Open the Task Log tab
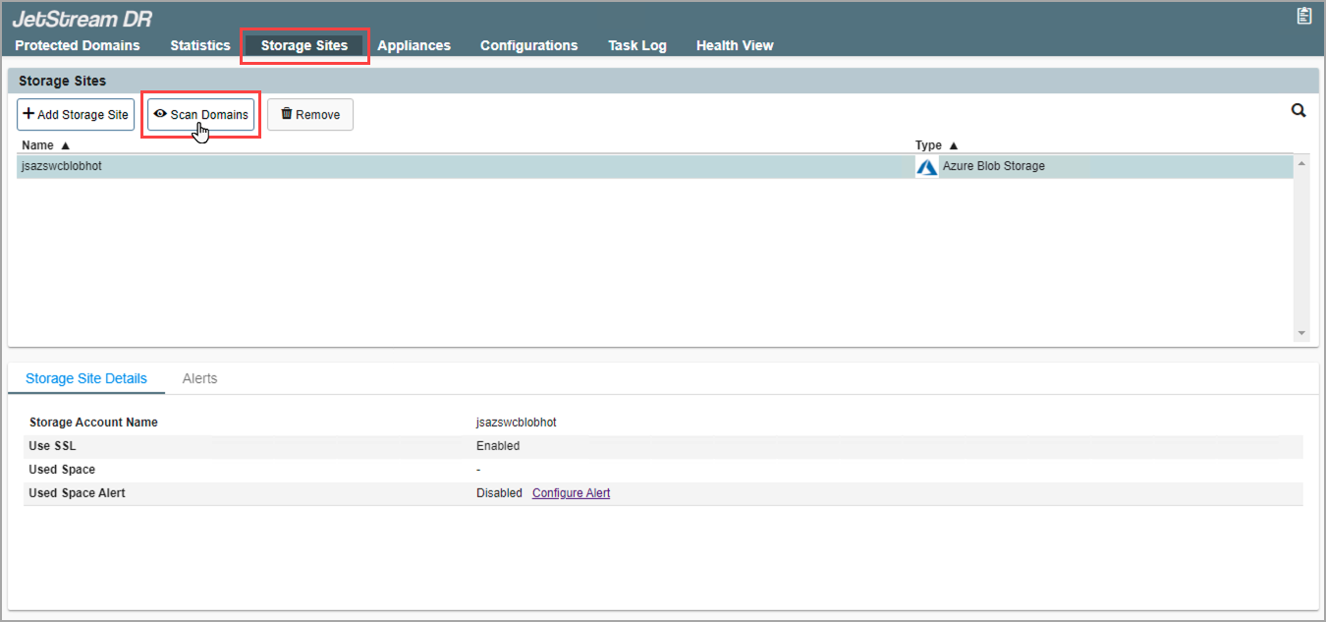This screenshot has width=1326, height=622. pyautogui.click(x=636, y=45)
